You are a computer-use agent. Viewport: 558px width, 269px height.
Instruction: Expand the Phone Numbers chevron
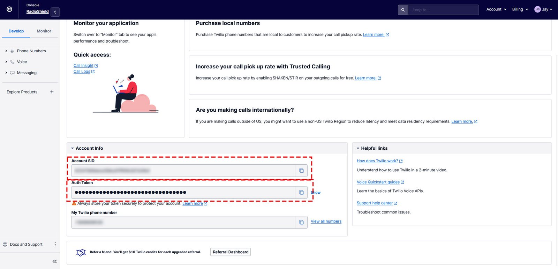tap(6, 51)
